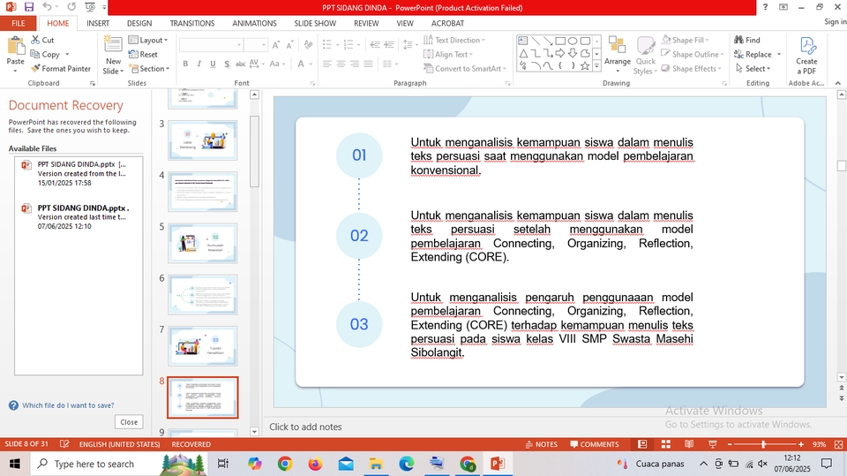Toggle the Notes pane in the status bar
Image resolution: width=847 pixels, height=476 pixels.
tap(541, 444)
